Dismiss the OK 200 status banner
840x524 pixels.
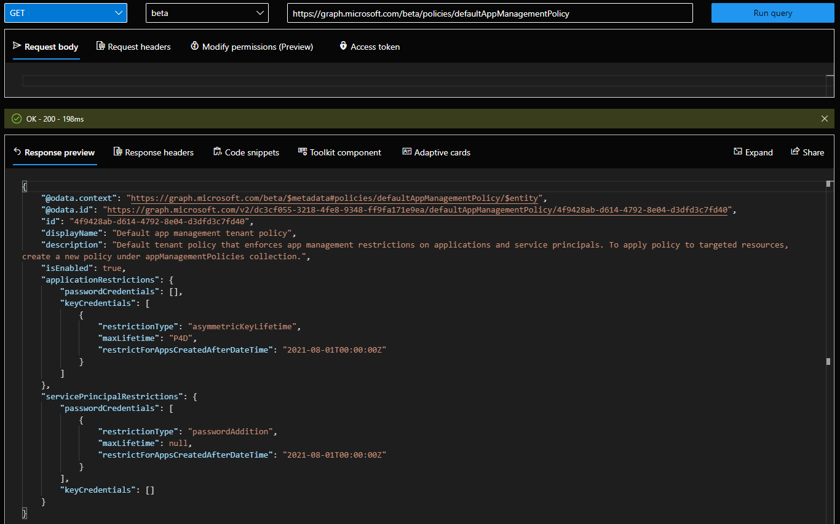[825, 119]
